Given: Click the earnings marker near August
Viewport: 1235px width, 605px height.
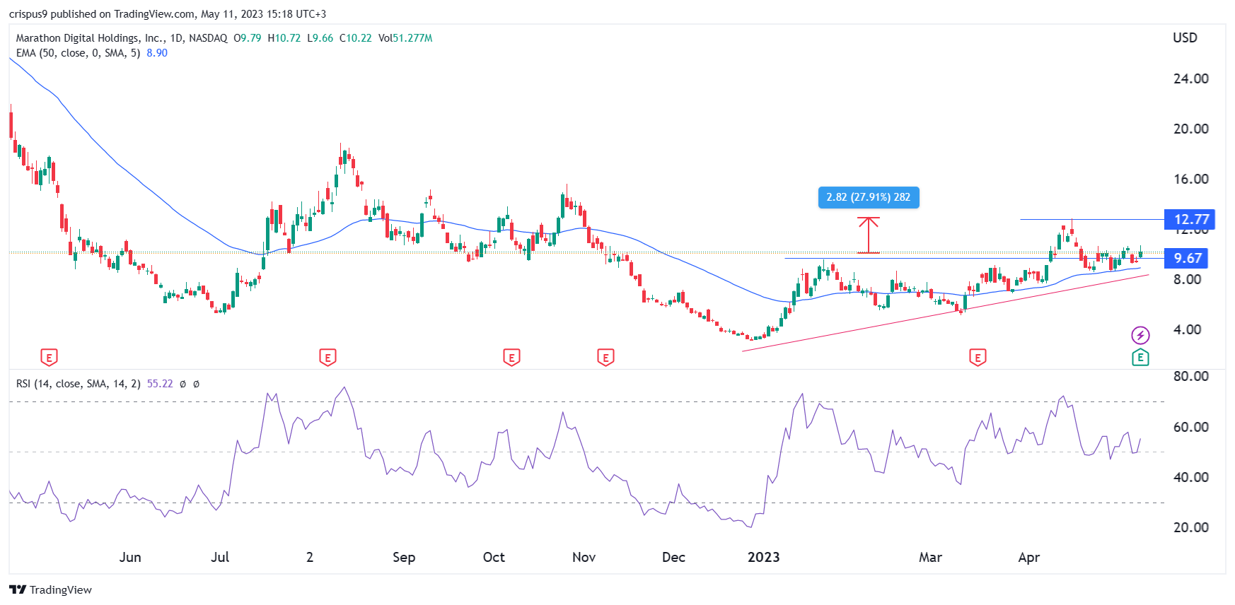Looking at the screenshot, I should click(x=327, y=358).
